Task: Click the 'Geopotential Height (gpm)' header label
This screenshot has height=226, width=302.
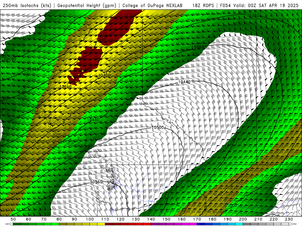Action: point(87,5)
